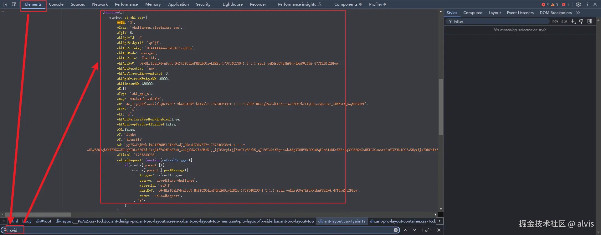This screenshot has width=601, height=235.
Task: Open the .cls element classes toggle
Action: [x=564, y=21]
